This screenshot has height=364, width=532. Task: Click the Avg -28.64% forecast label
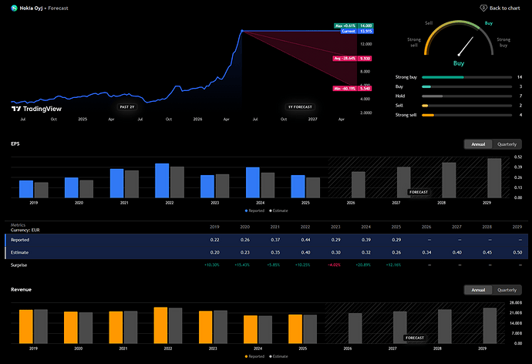click(352, 59)
